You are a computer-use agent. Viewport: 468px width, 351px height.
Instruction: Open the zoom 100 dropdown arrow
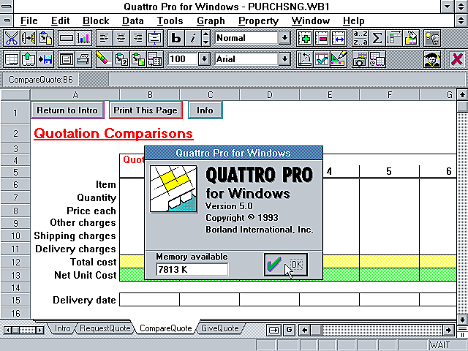204,59
